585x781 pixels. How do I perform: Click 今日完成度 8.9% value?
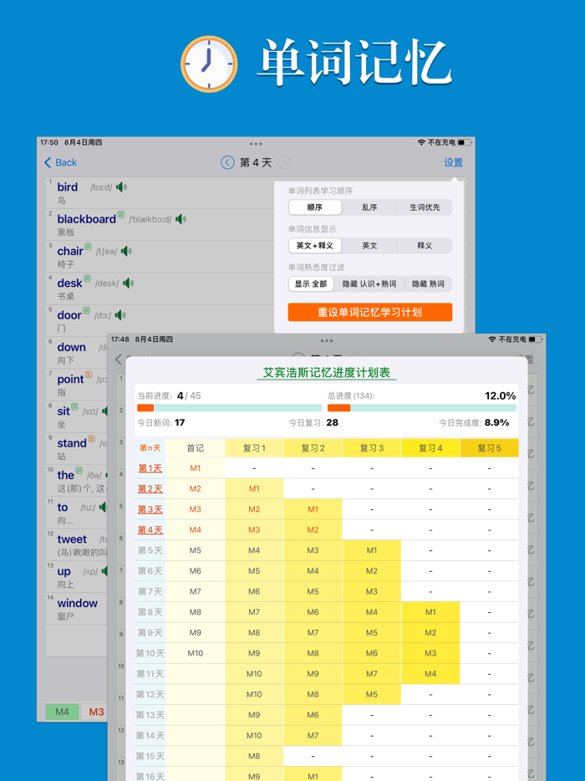click(x=497, y=422)
